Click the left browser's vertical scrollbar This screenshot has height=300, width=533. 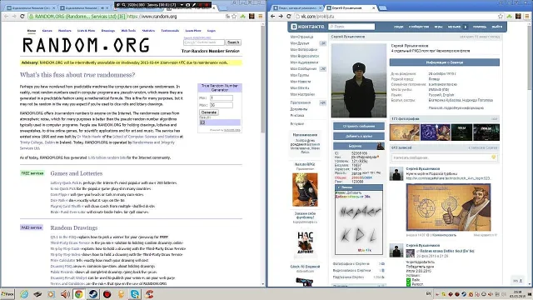[x=263, y=78]
